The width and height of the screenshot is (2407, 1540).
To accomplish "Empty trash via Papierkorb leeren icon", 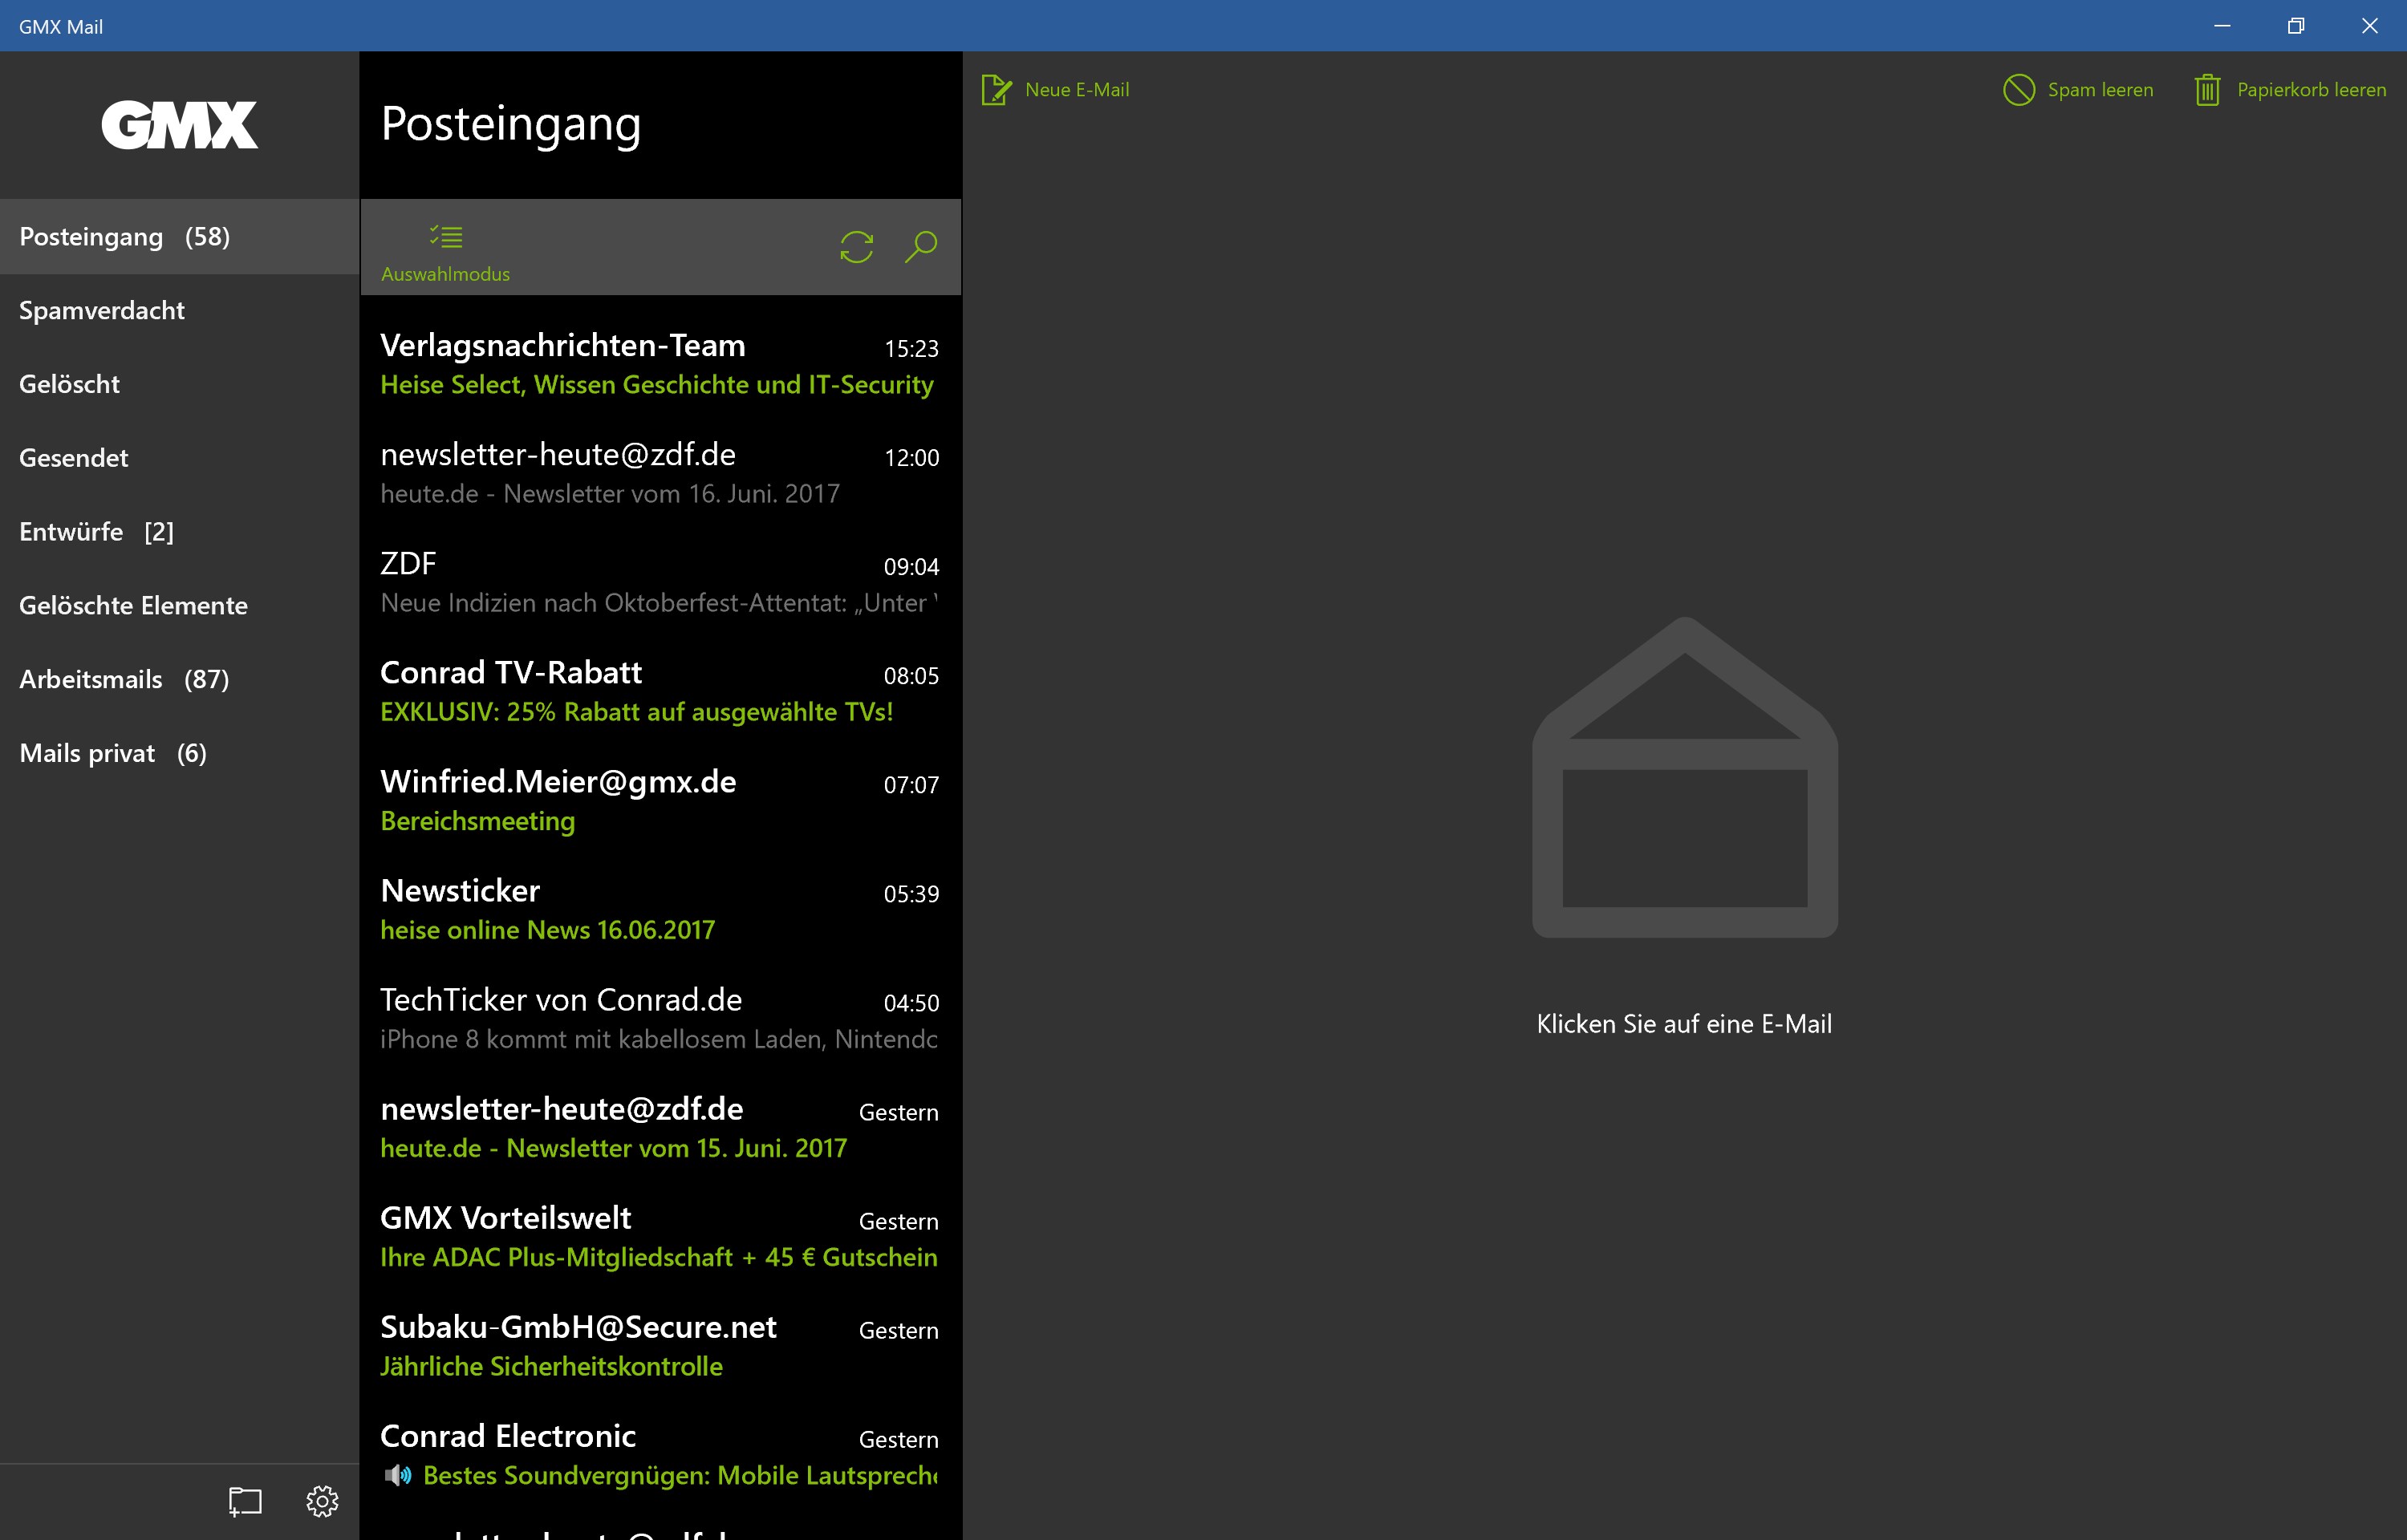I will click(2207, 90).
